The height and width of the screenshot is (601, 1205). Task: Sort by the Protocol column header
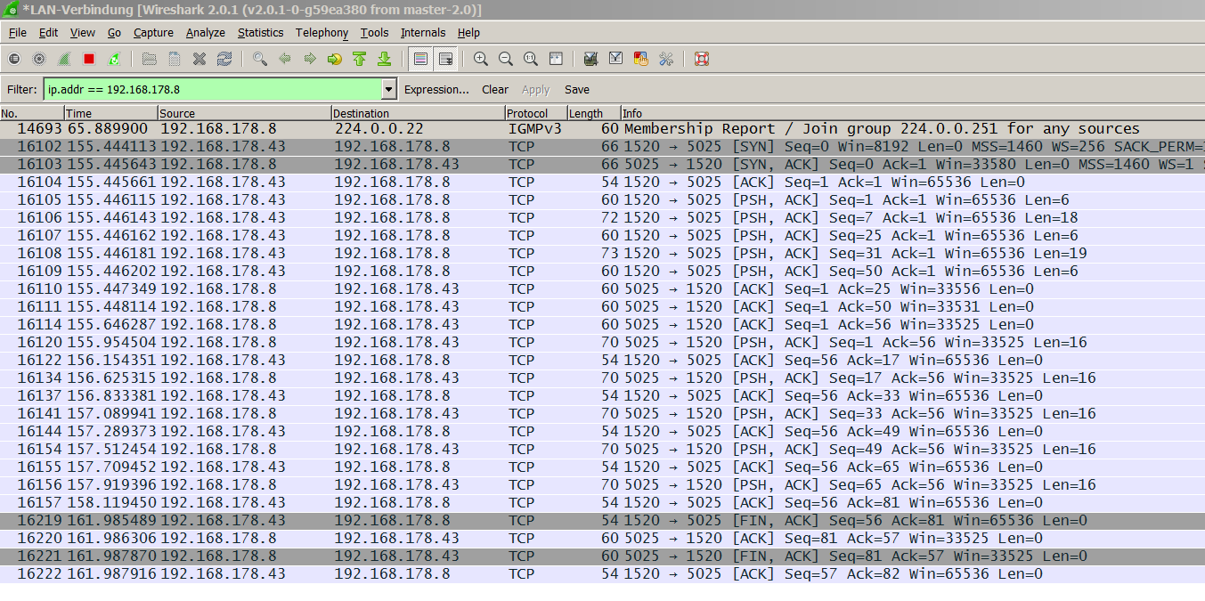535,113
